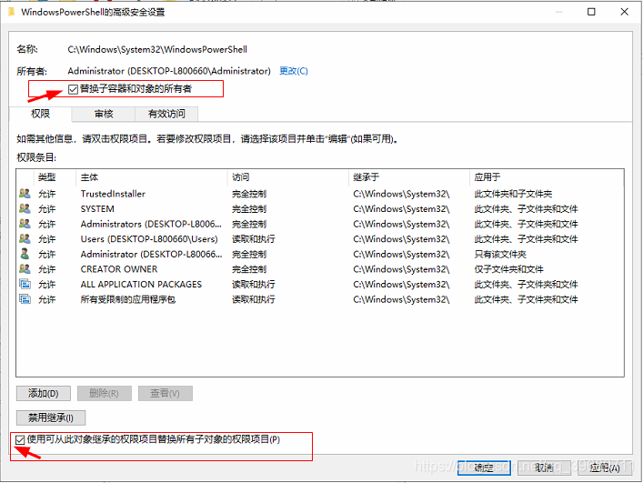Click the 应用(A) button
The height and width of the screenshot is (483, 643).
[605, 468]
